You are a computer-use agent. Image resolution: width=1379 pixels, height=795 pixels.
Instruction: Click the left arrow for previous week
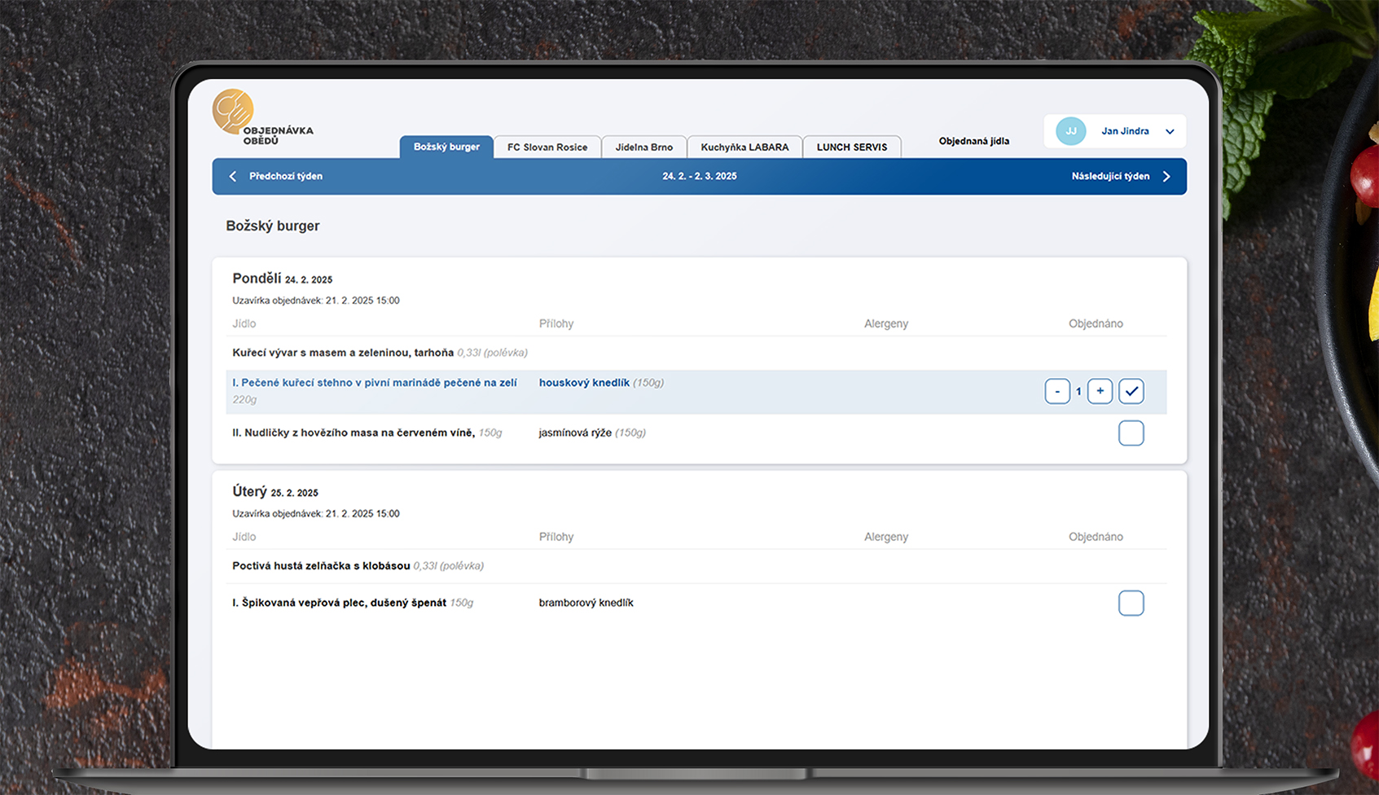pyautogui.click(x=233, y=177)
